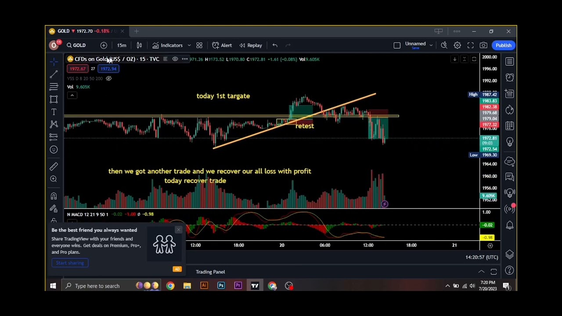Open chart settings gear

(457, 45)
